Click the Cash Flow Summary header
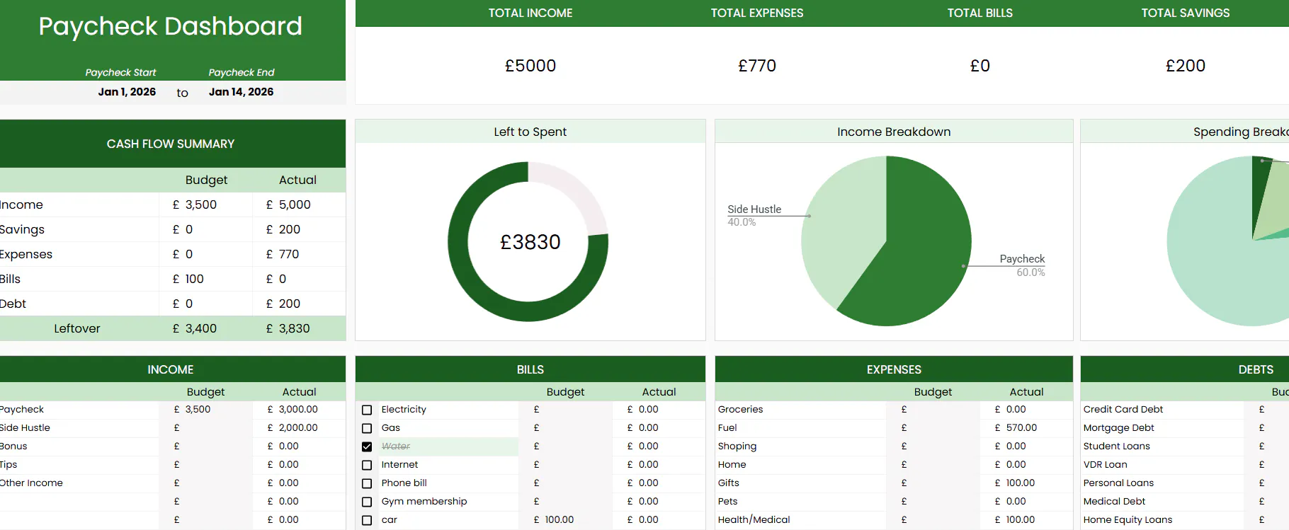Viewport: 1289px width, 530px height. [x=171, y=144]
